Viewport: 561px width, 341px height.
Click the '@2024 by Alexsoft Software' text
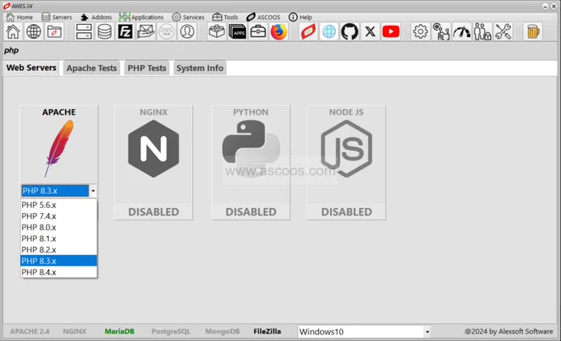click(x=509, y=332)
